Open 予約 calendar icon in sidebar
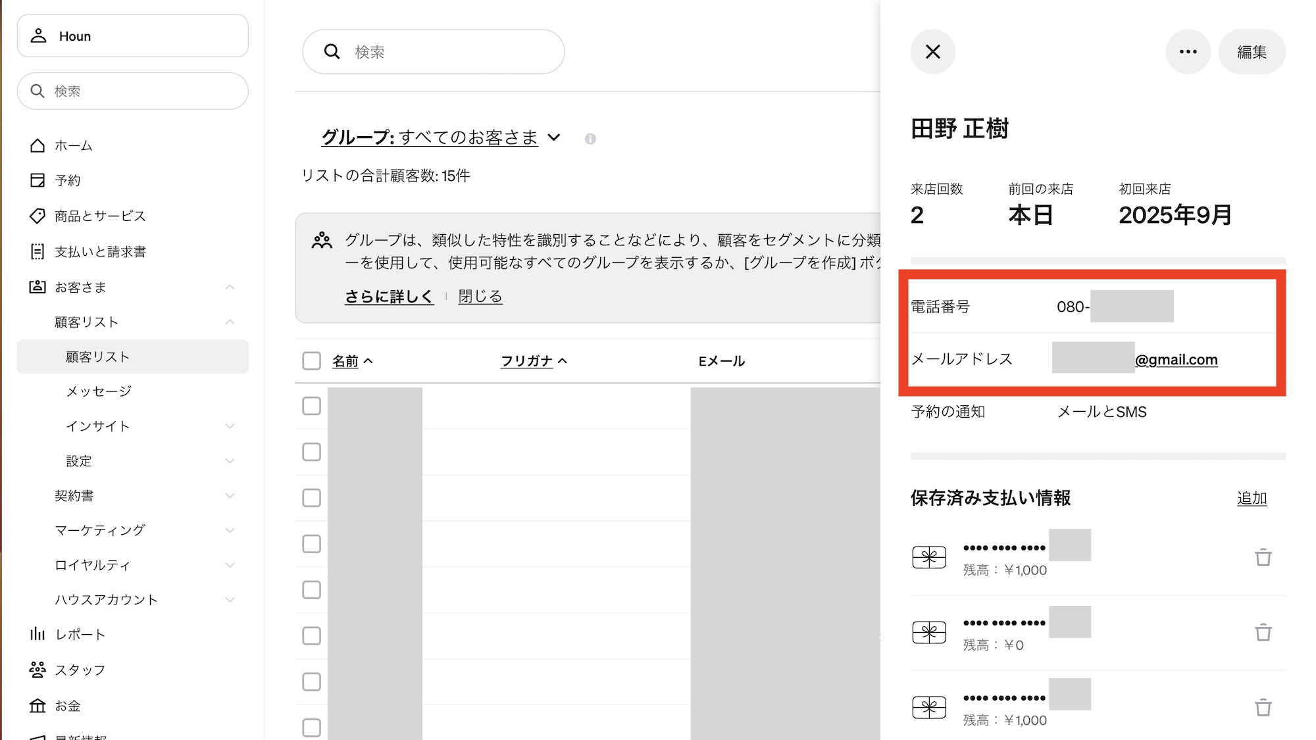Screen dimensions: 1316x740 (x=38, y=180)
